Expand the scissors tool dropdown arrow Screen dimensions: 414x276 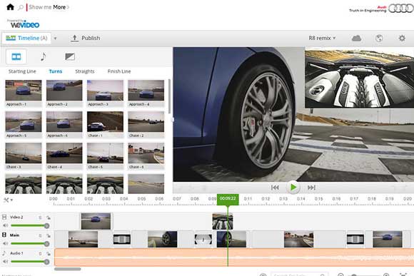coord(11,200)
